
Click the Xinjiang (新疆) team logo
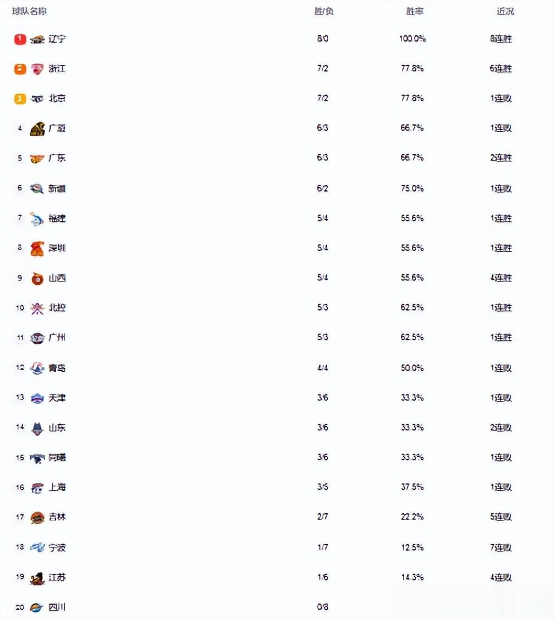37,189
